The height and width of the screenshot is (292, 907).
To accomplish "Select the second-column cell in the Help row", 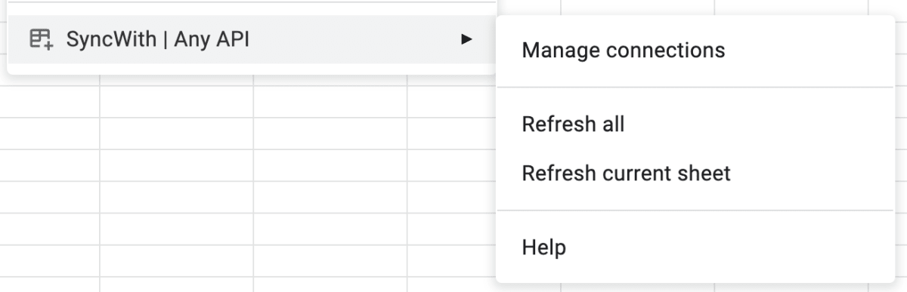I will pyautogui.click(x=177, y=260).
